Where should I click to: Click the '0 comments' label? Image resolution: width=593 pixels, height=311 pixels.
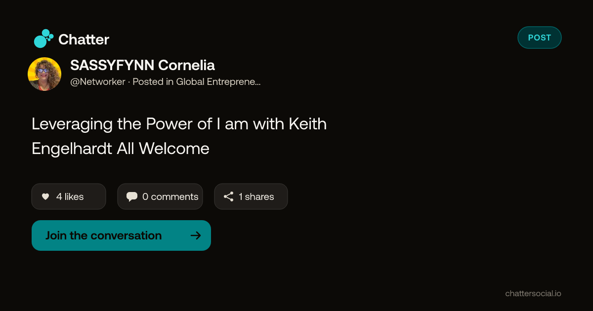[170, 196]
